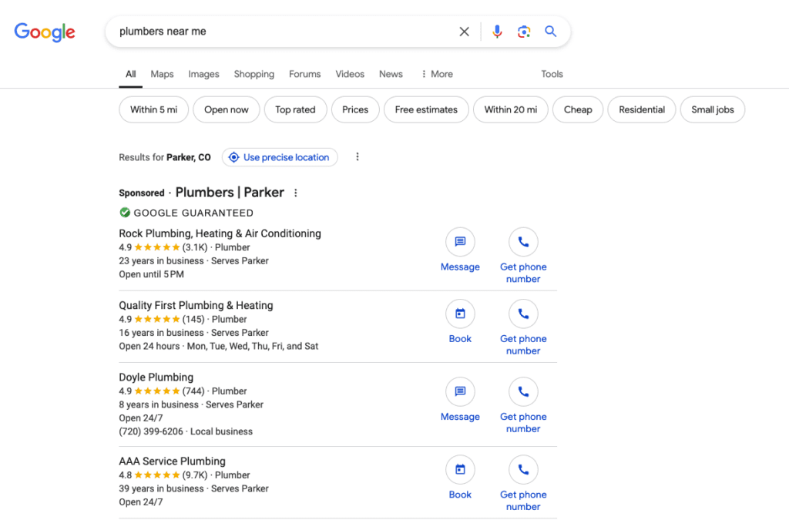Apply the Cheap filter chip

tap(578, 109)
